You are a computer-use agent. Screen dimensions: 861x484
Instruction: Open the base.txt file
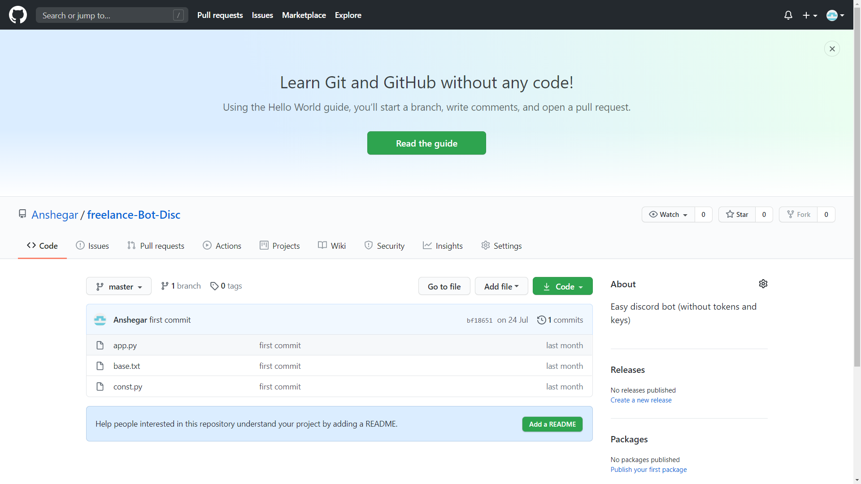(x=126, y=366)
